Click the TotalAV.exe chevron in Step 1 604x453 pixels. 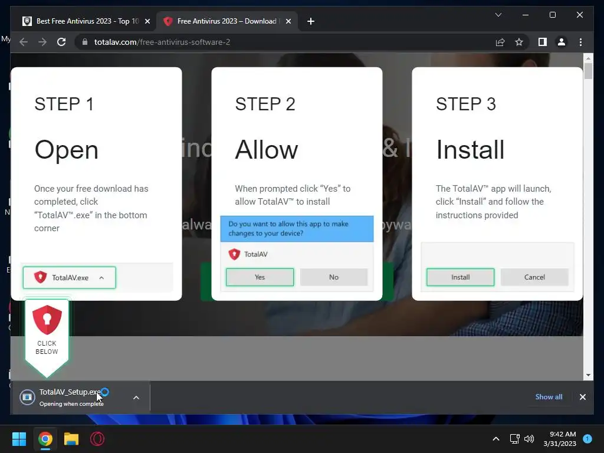point(101,278)
